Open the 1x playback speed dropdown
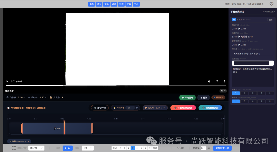The width and height of the screenshot is (277, 152). 223,91
